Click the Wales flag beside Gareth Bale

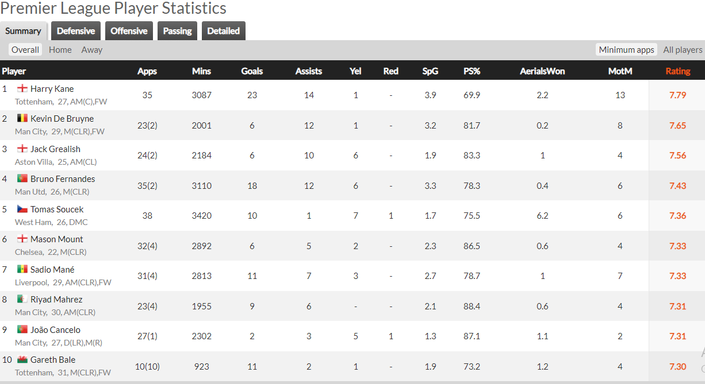point(22,359)
